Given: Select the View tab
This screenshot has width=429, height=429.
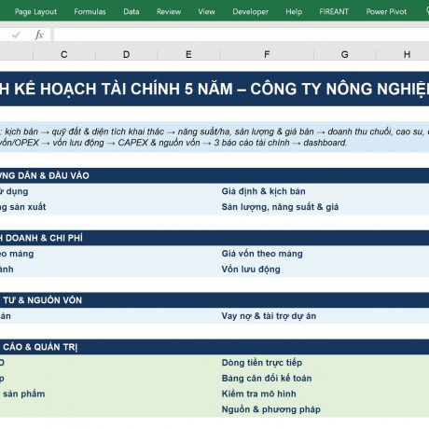Looking at the screenshot, I should click(x=207, y=12).
